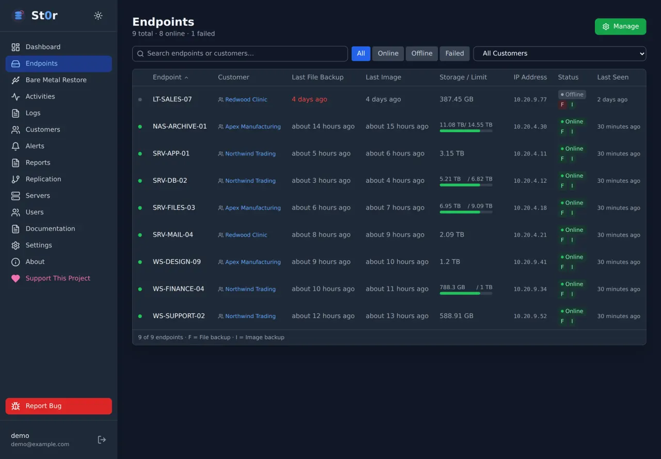The image size is (661, 459).
Task: Click the Endpoints drive icon in sidebar
Action: pos(15,64)
